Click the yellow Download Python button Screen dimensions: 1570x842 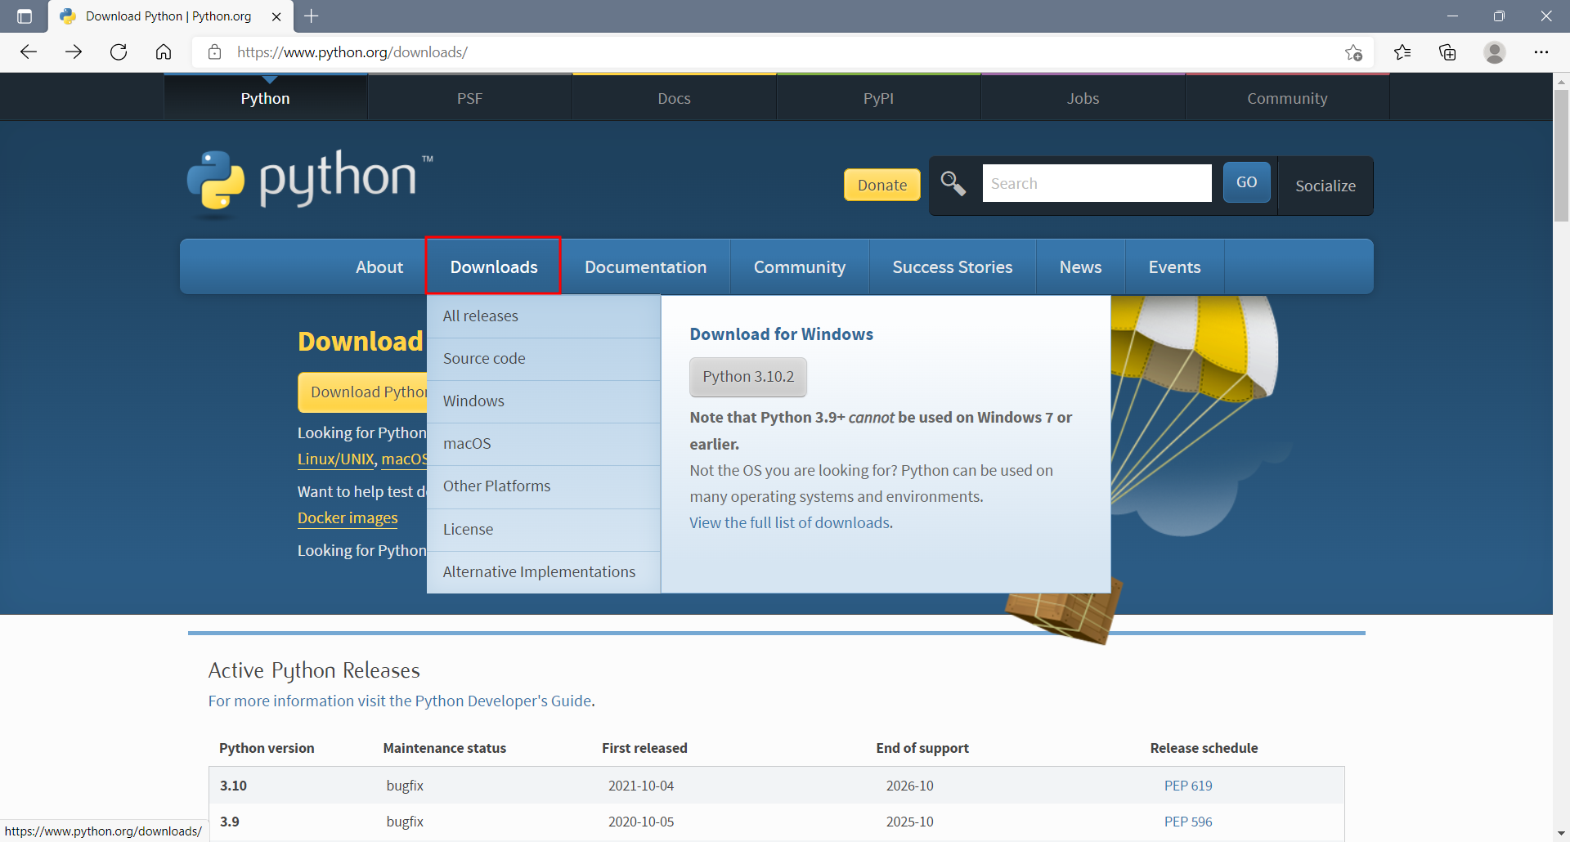362,392
